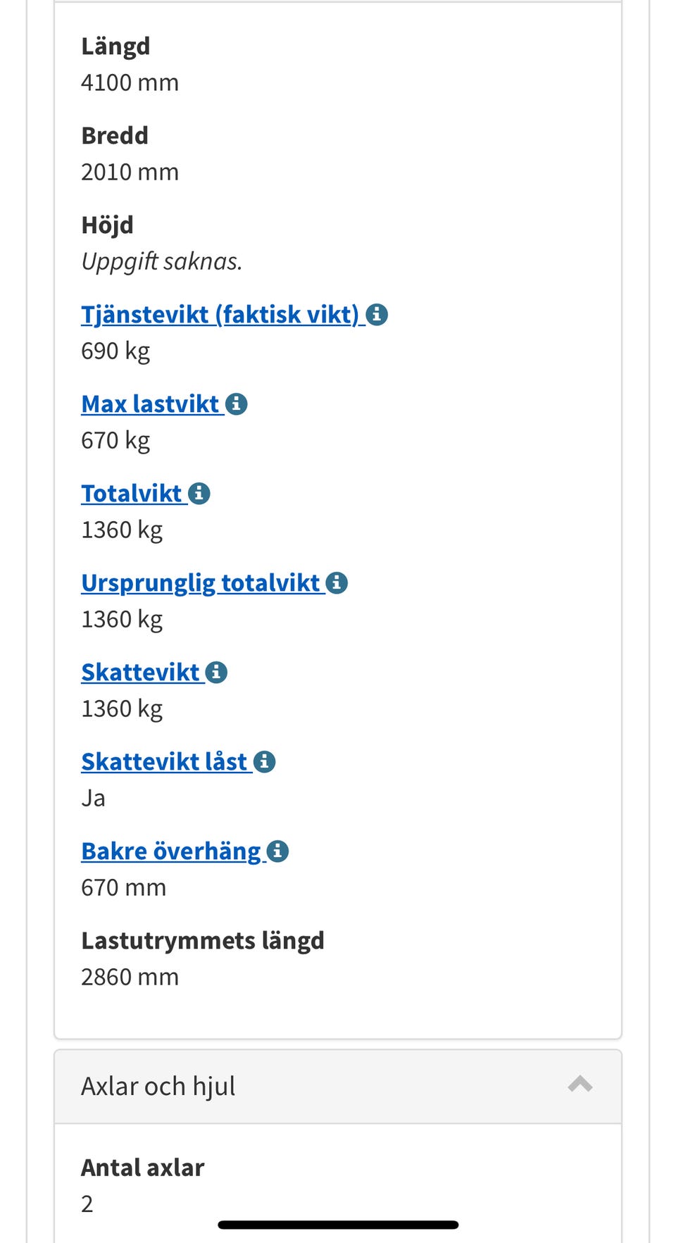Open the Totalvikt link
Image resolution: width=676 pixels, height=1243 pixels.
point(132,493)
